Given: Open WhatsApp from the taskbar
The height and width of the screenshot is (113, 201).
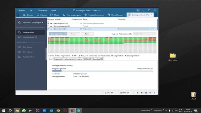Looking at the screenshot, I should (x=24, y=110).
